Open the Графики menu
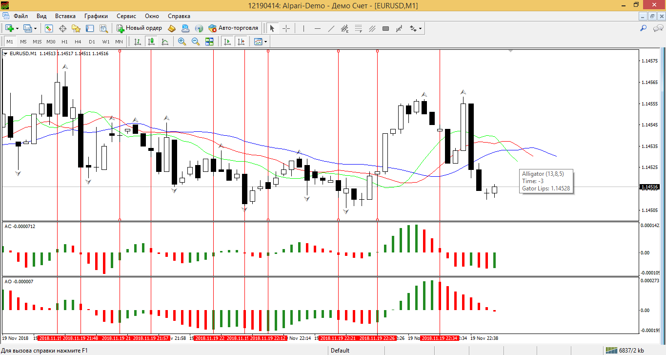 [96, 16]
